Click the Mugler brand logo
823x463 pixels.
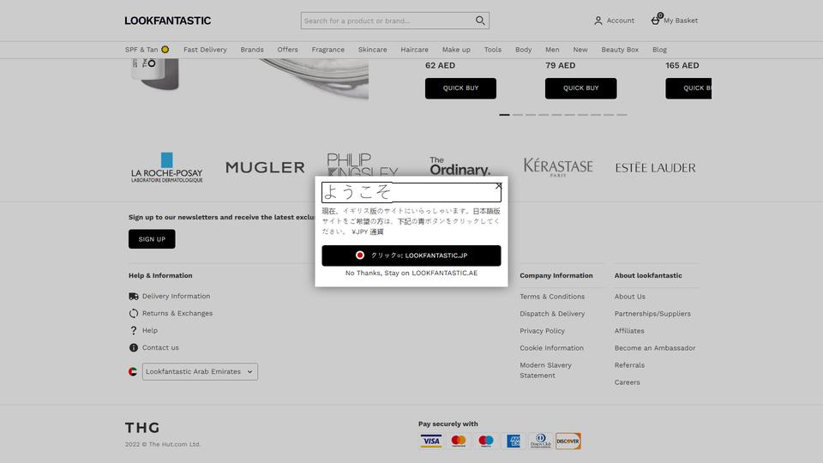[265, 167]
